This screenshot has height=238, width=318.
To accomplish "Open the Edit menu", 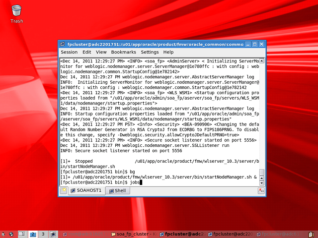I will click(x=86, y=52).
